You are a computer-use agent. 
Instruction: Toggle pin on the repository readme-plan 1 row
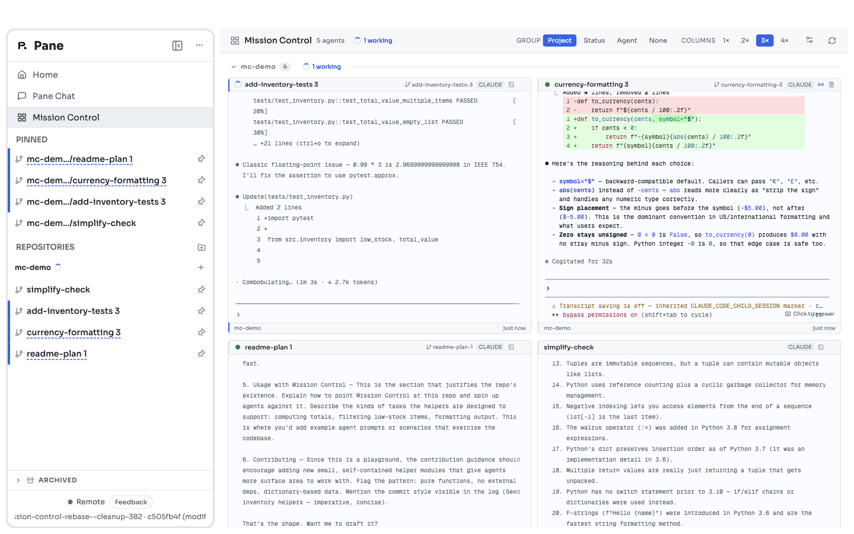point(202,354)
